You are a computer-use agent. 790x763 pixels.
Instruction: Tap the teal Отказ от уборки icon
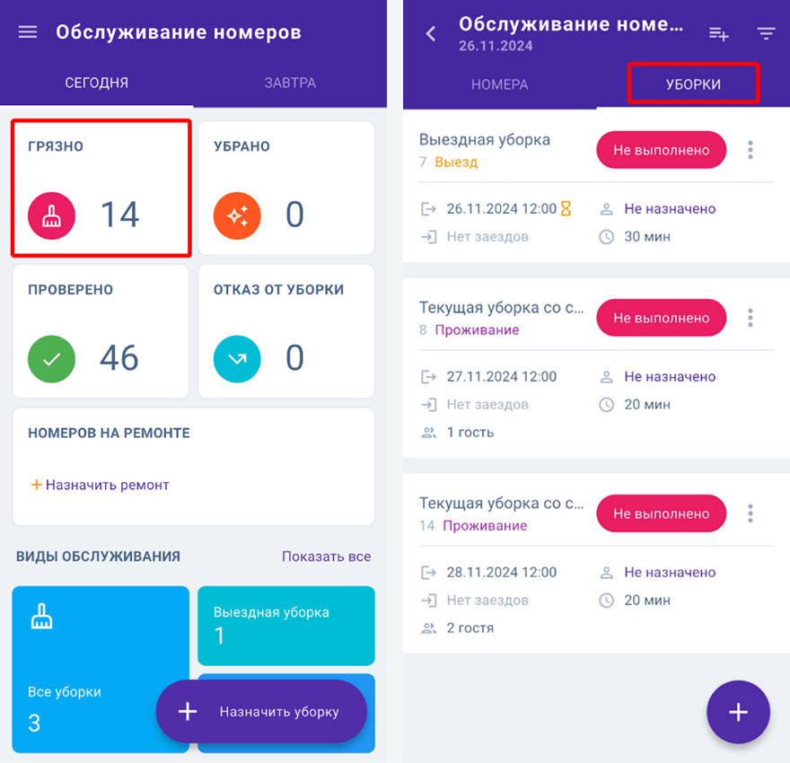237,359
